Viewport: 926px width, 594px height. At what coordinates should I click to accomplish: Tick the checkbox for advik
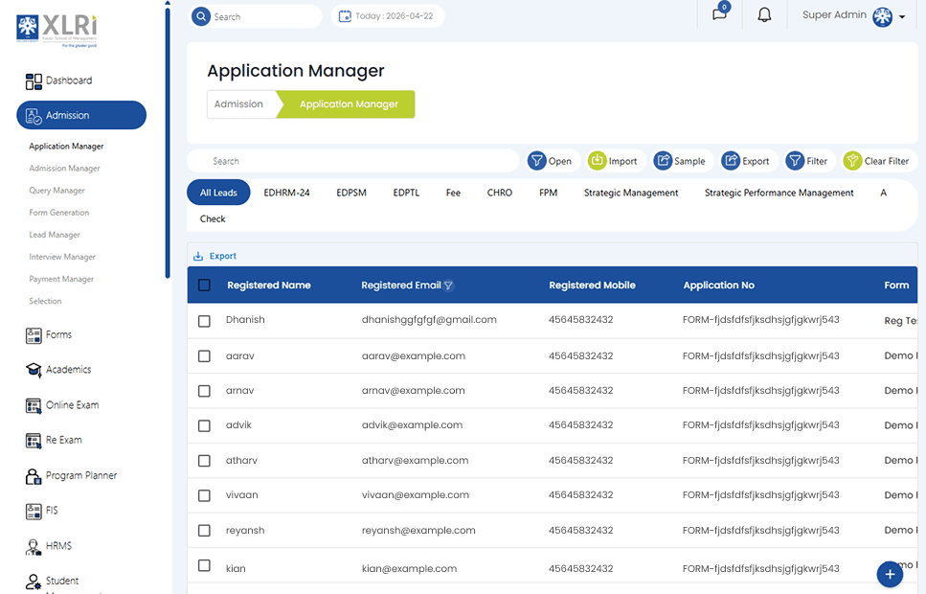pos(204,425)
